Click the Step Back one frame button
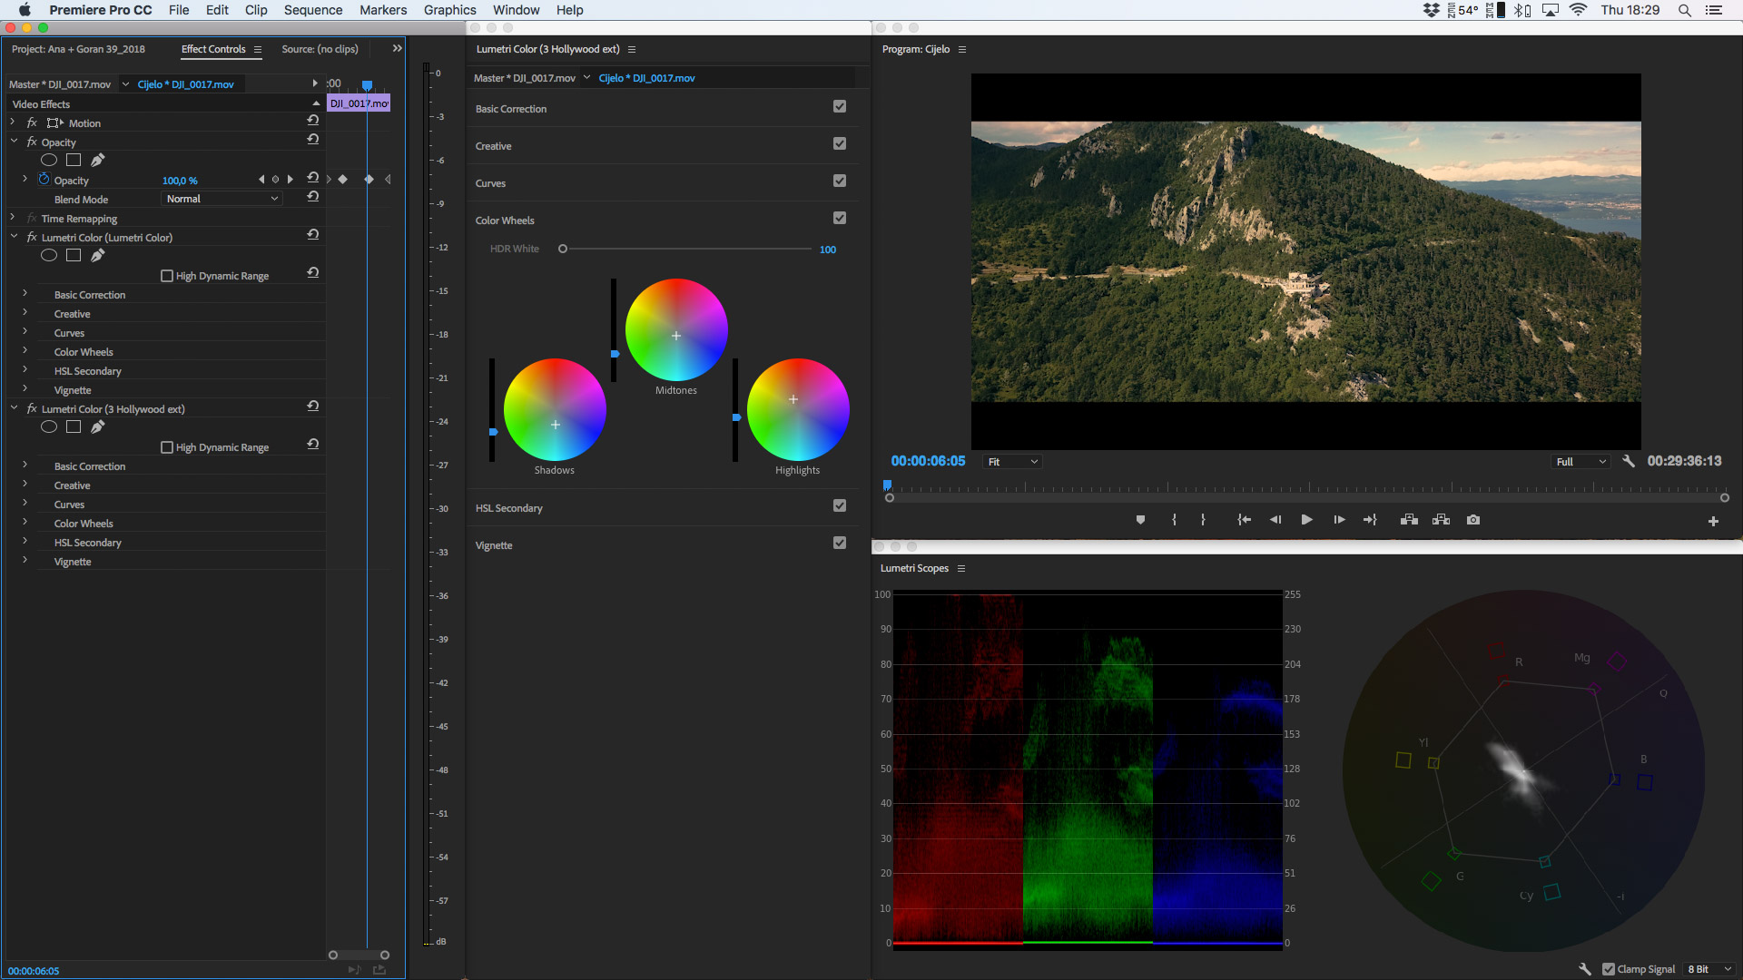This screenshot has width=1743, height=980. click(x=1275, y=520)
